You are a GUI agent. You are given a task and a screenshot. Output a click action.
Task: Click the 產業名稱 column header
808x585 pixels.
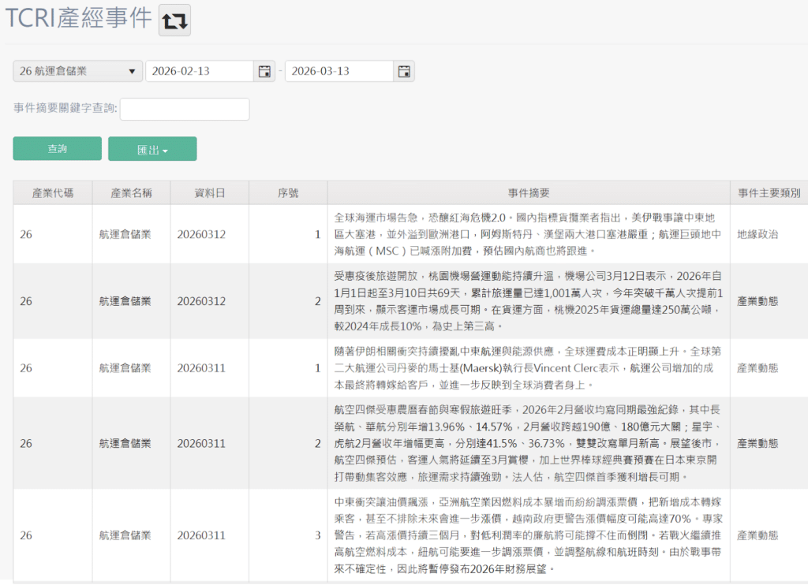click(x=130, y=192)
